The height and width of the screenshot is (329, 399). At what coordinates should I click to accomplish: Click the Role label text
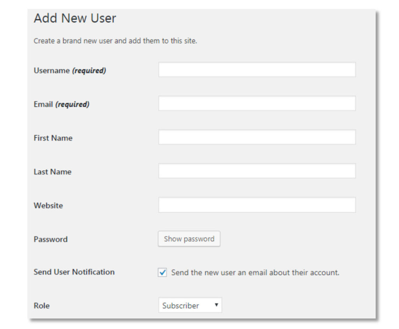[41, 306]
